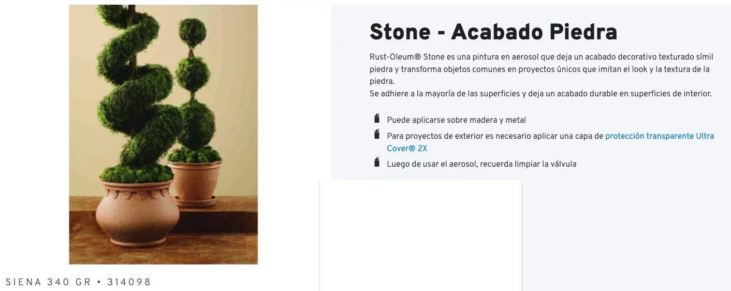
Task: Click the product code "314098"
Action: pos(129,282)
